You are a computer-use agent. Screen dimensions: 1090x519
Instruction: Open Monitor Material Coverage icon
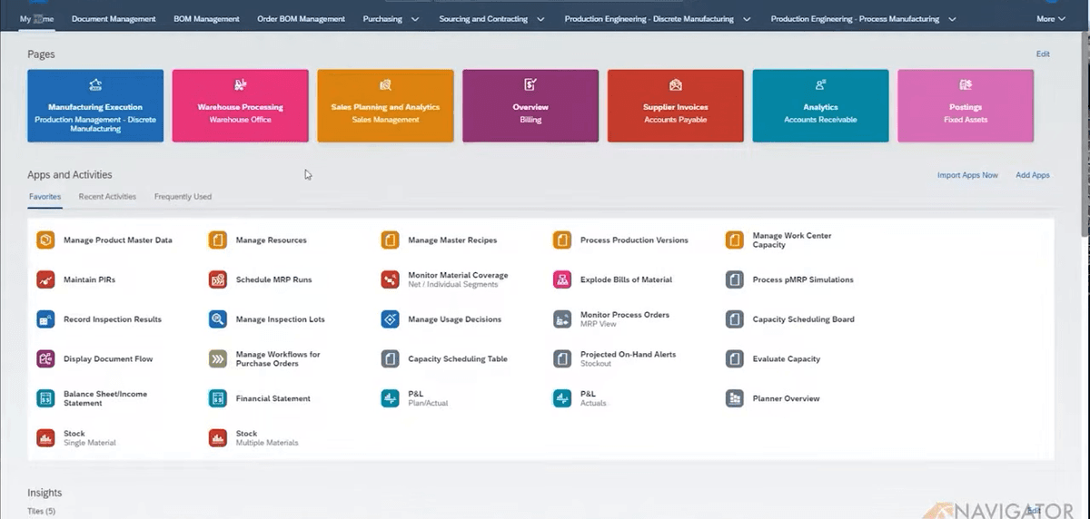coord(390,279)
